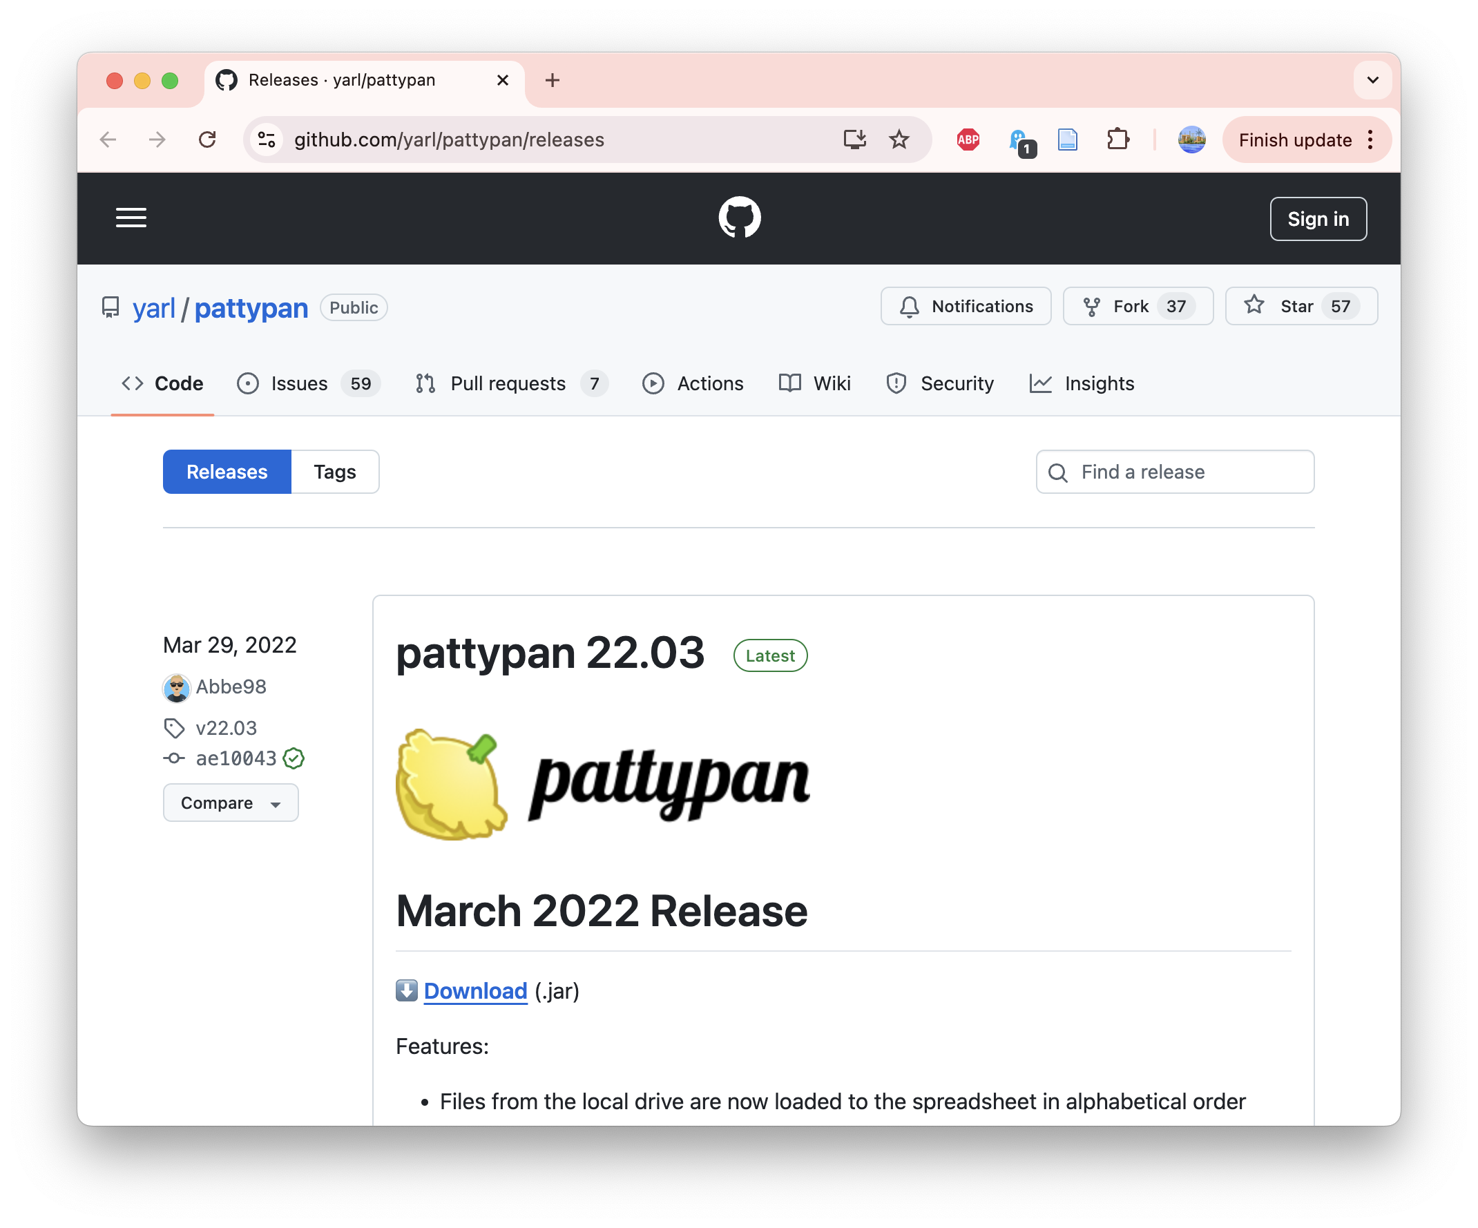Click the install app icon in address bar

(854, 140)
